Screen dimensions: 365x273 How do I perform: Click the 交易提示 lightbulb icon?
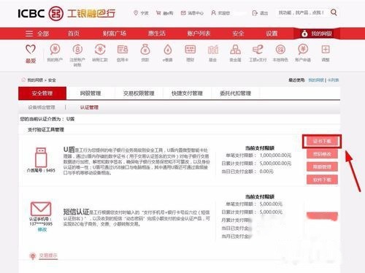tap(33, 256)
